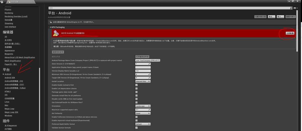Viewport: 302px width, 131px height.
Task: Toggle Enable FullScreen Immersive checkbox
Action: tap(137, 117)
